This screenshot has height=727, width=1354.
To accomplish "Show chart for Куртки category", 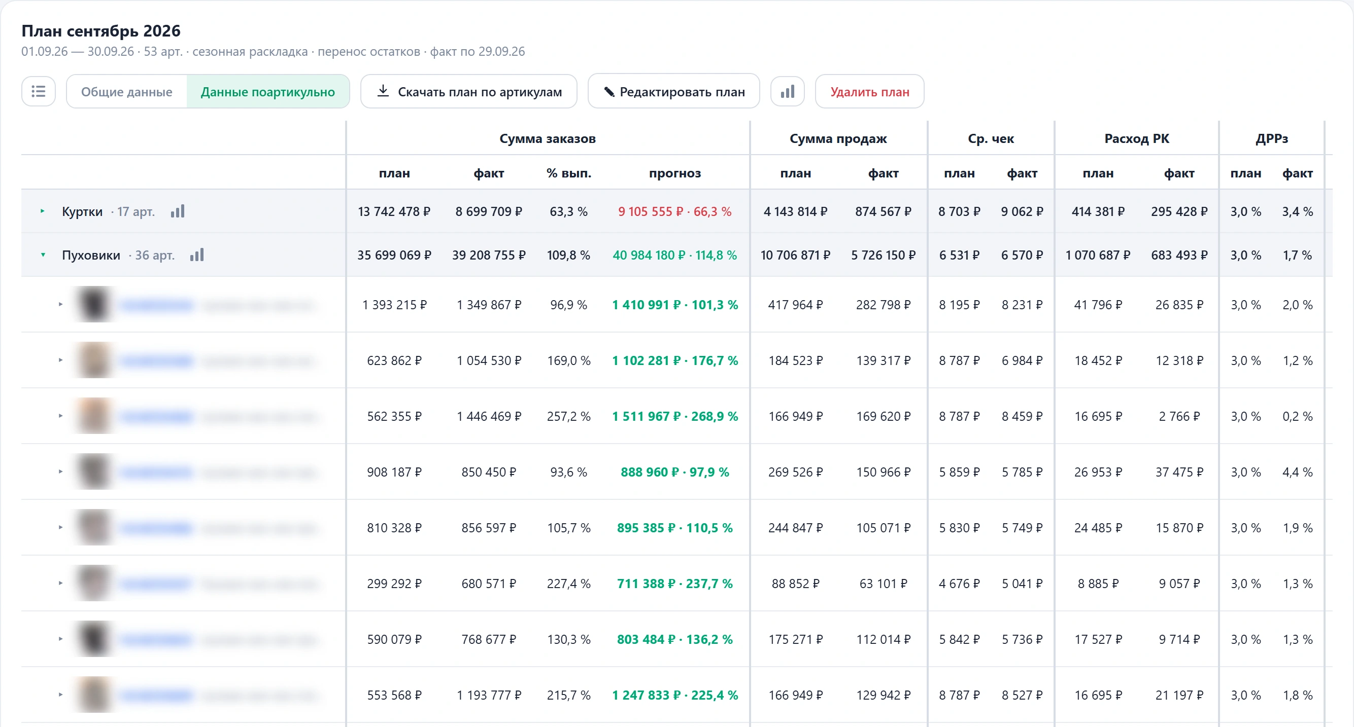I will tap(178, 211).
